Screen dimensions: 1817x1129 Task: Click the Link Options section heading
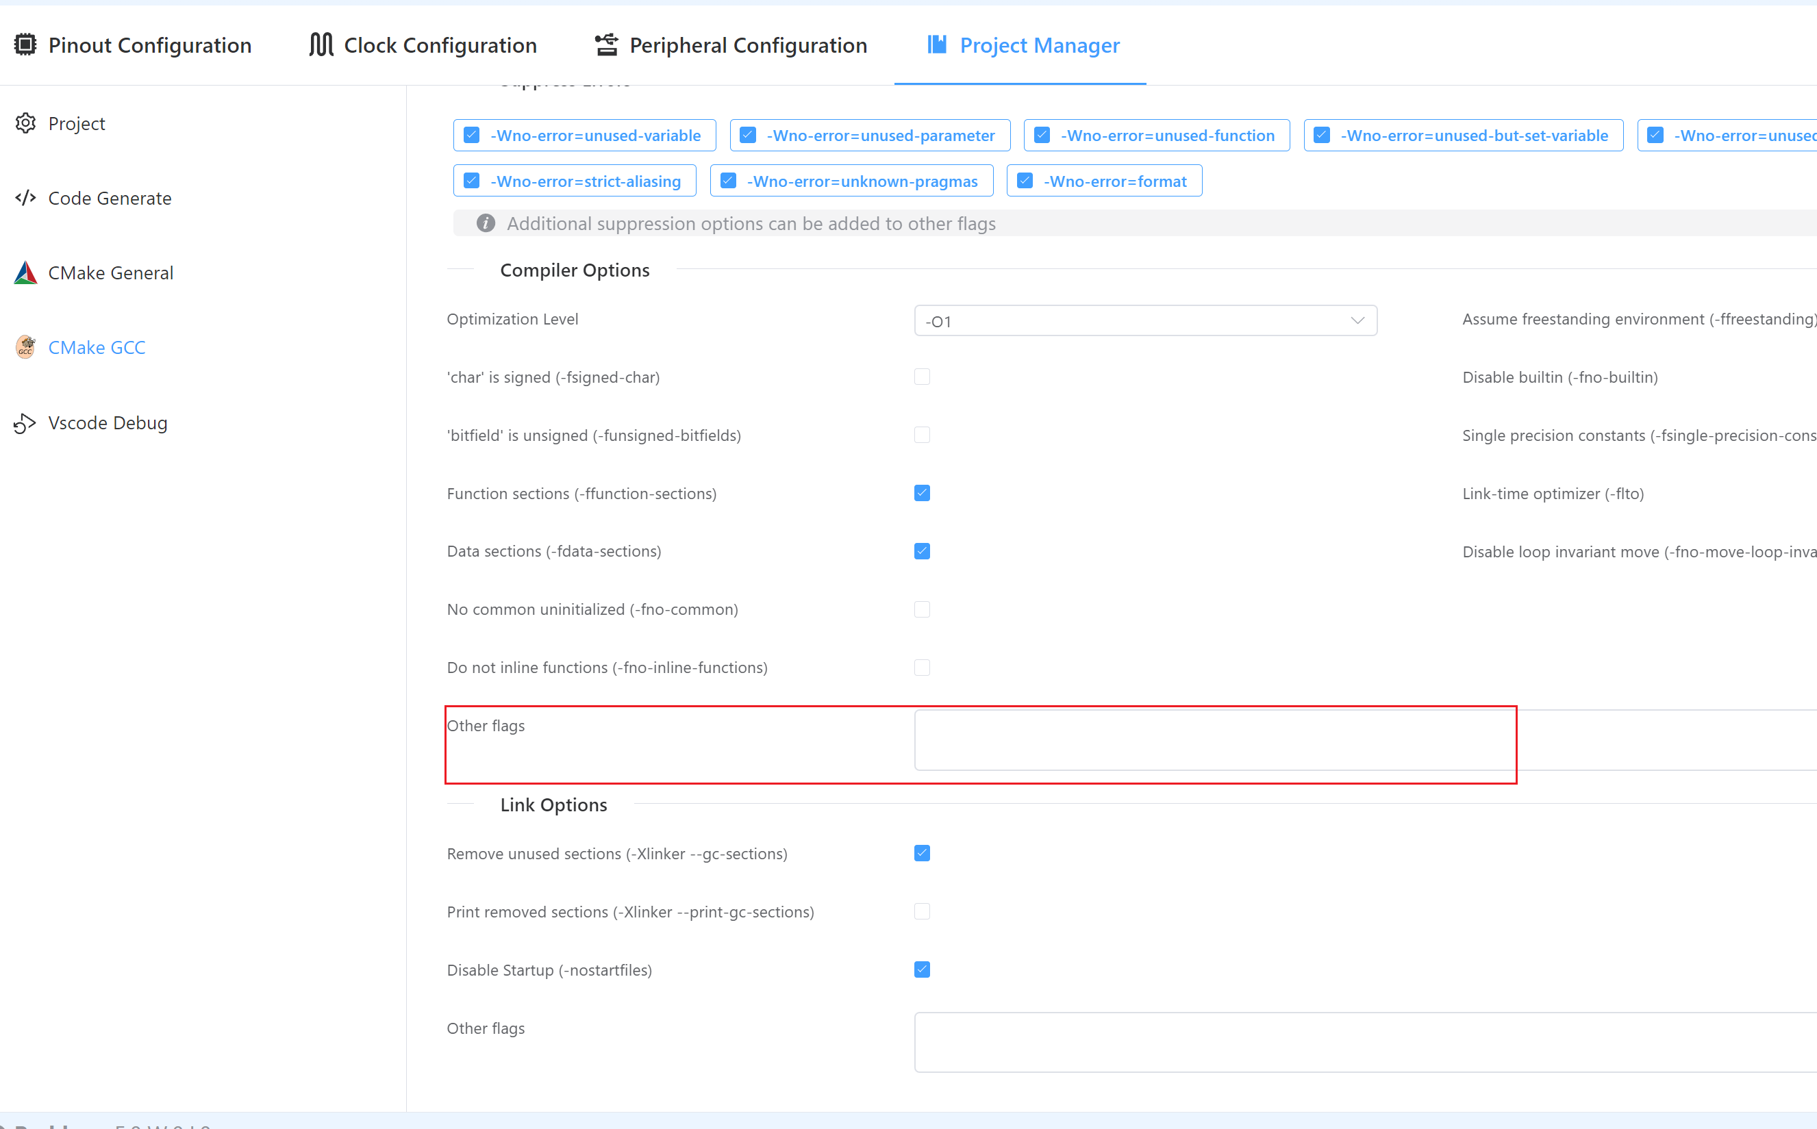(x=554, y=804)
